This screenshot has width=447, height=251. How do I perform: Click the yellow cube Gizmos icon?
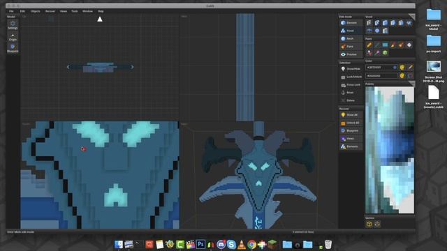click(x=369, y=225)
